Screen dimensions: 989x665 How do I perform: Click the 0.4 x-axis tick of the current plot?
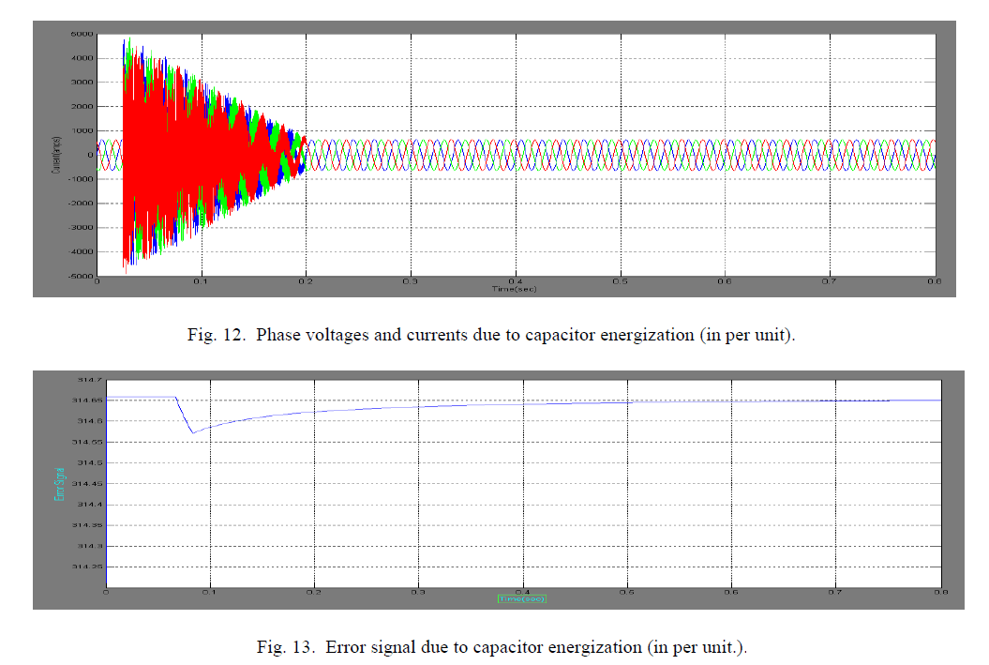(x=515, y=281)
